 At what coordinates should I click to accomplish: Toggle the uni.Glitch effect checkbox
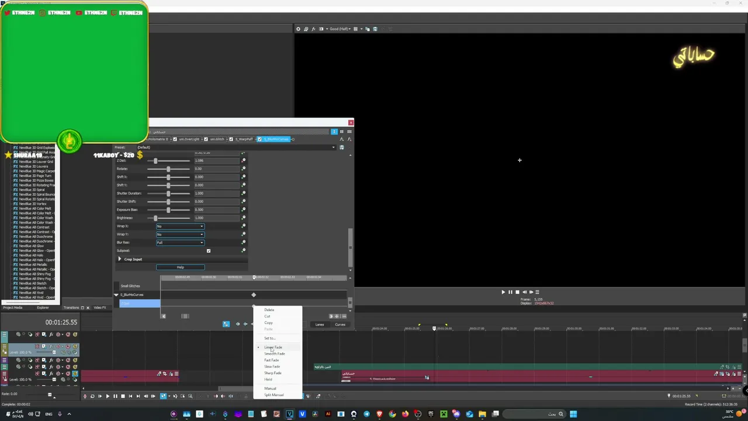[206, 139]
